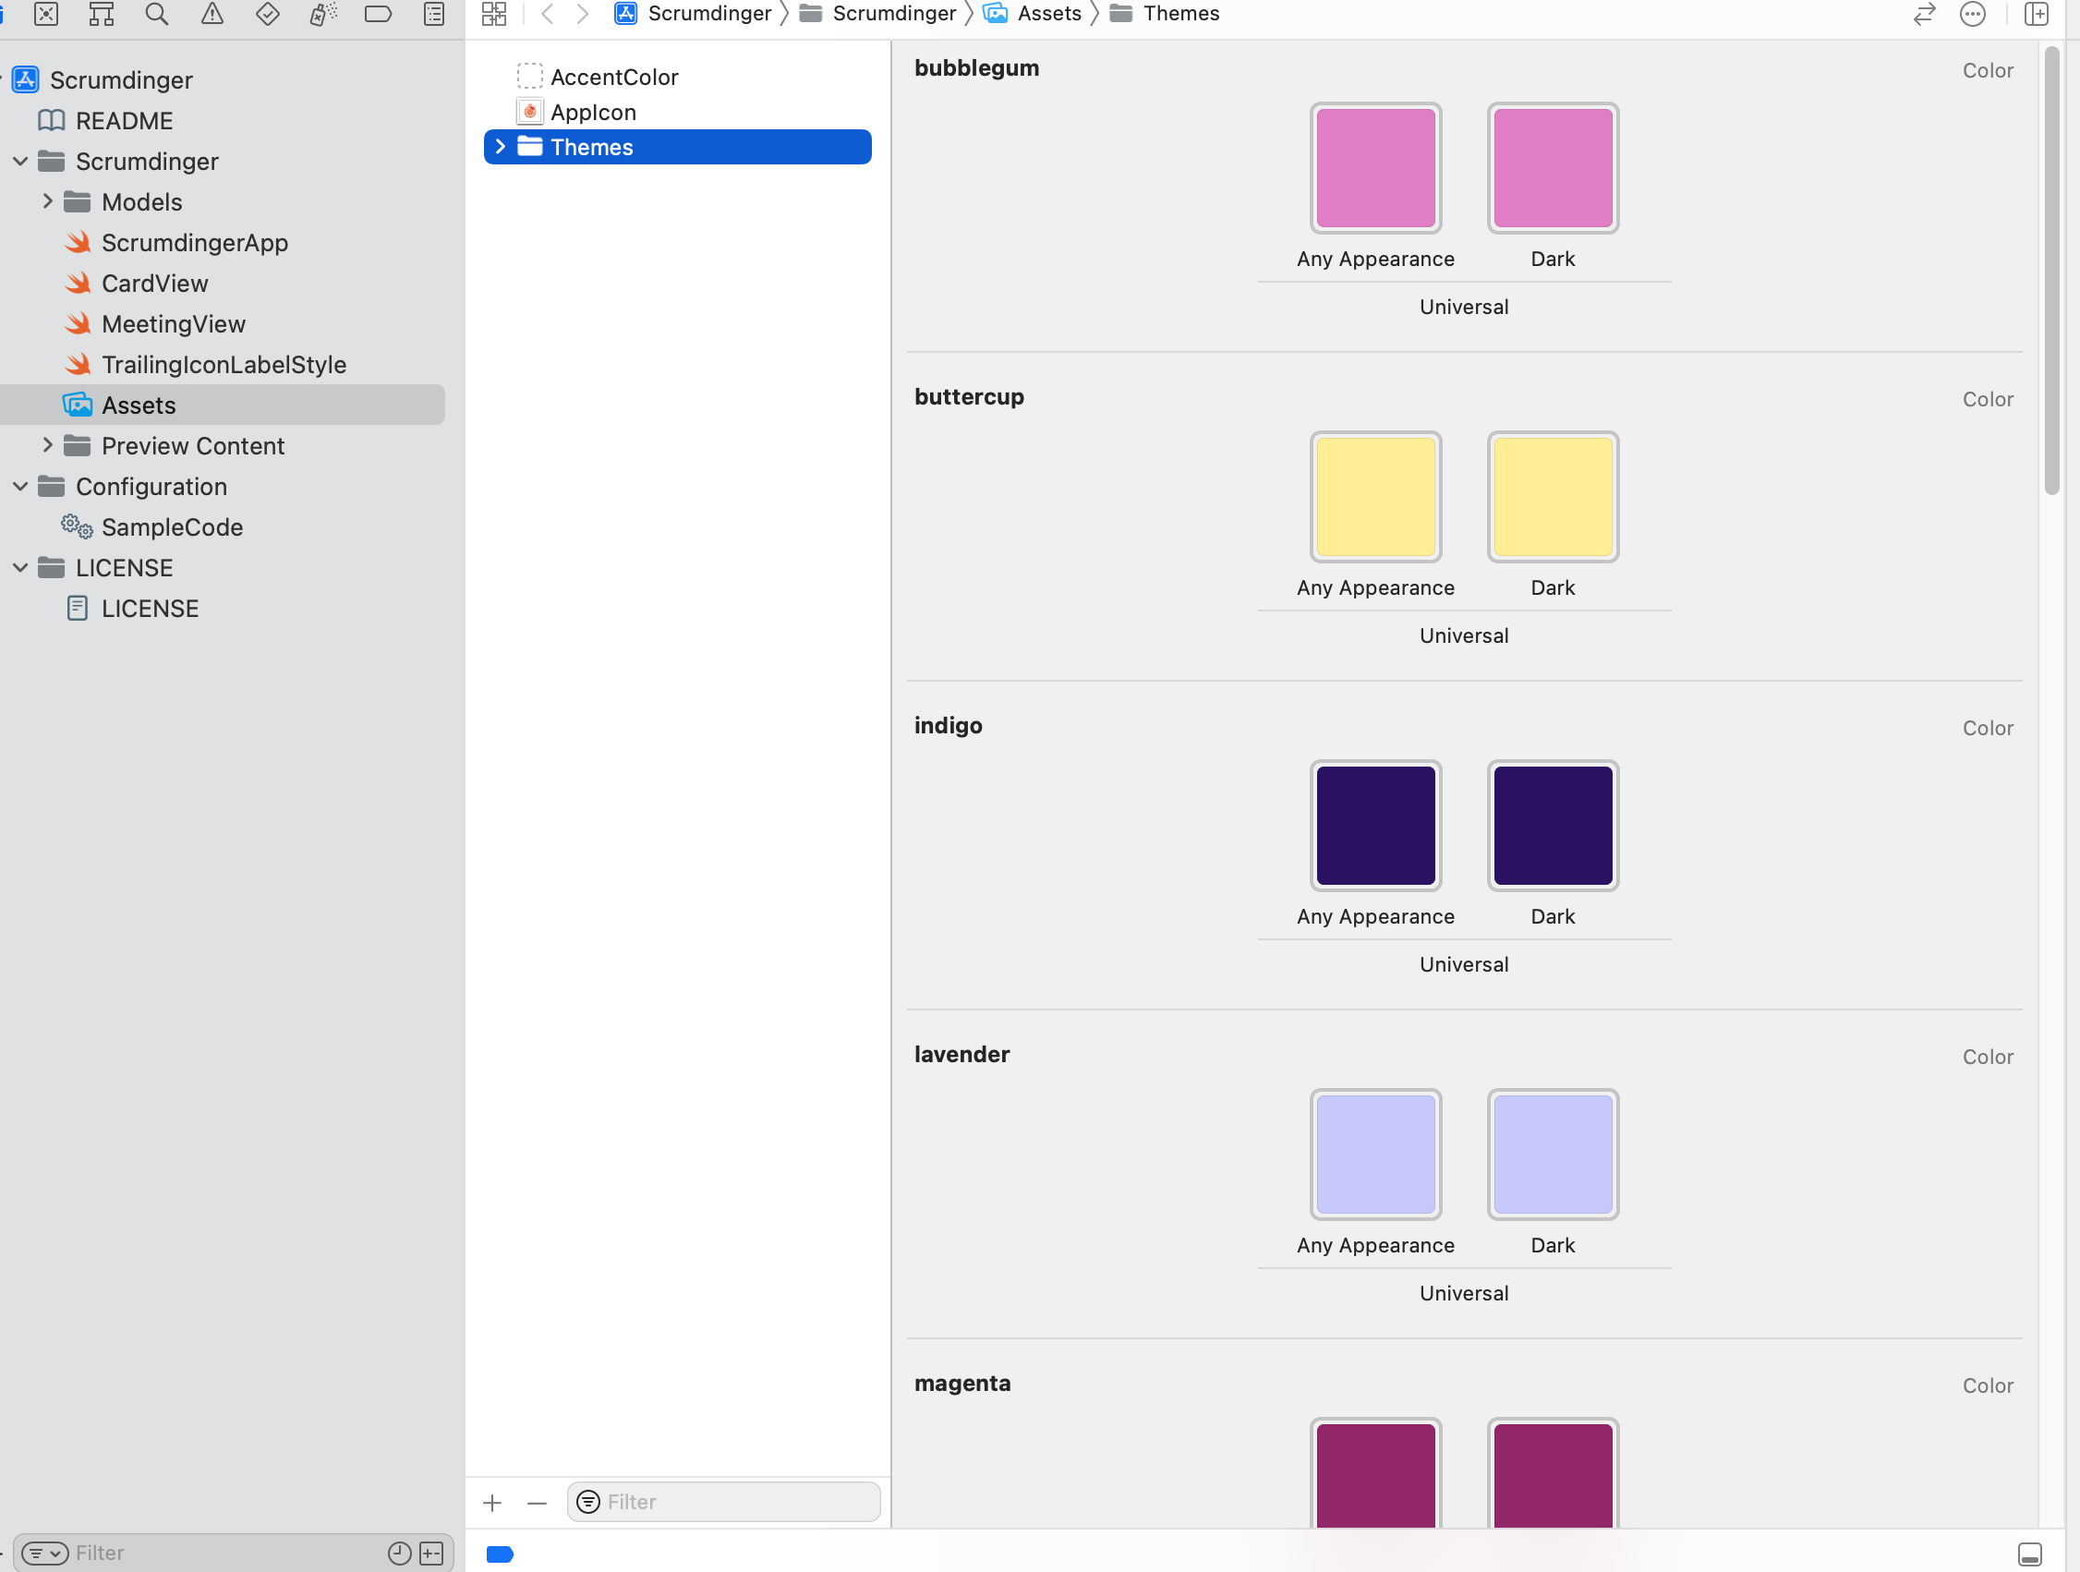Expand the Models folder
This screenshot has width=2080, height=1572.
coord(47,202)
